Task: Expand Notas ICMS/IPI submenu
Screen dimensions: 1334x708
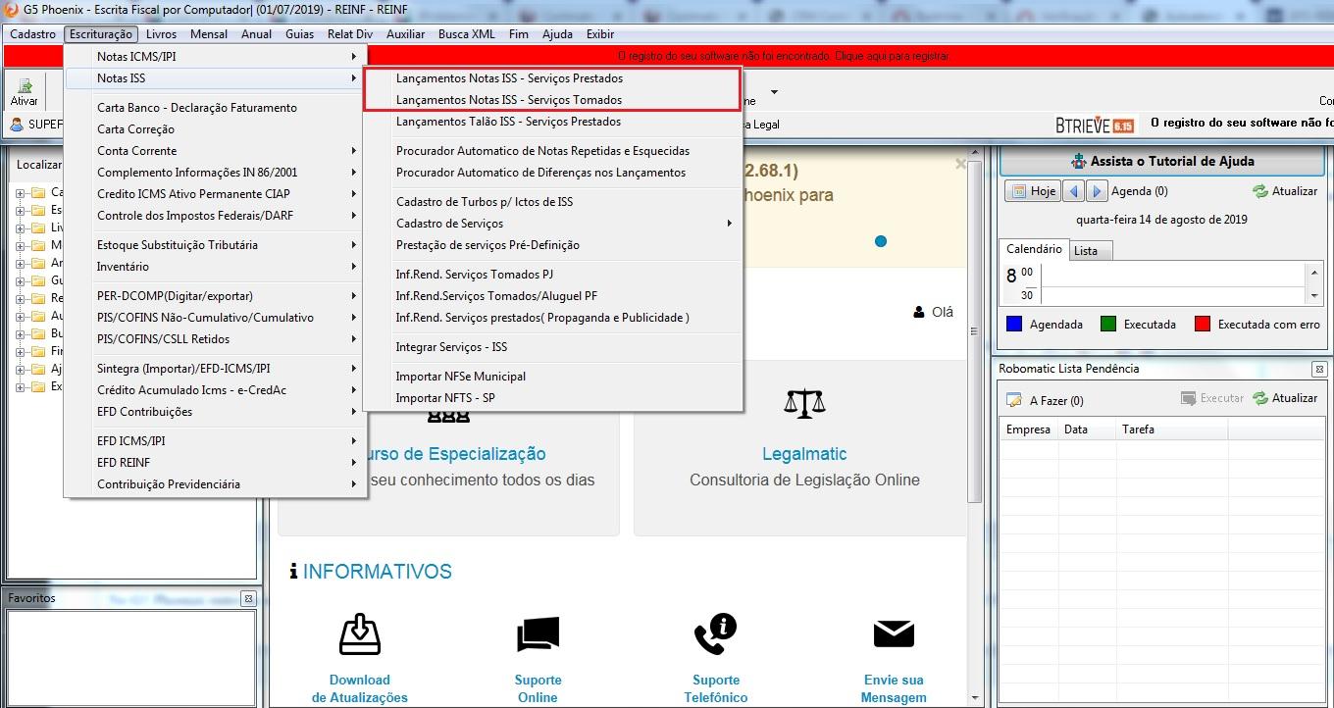Action: (215, 57)
